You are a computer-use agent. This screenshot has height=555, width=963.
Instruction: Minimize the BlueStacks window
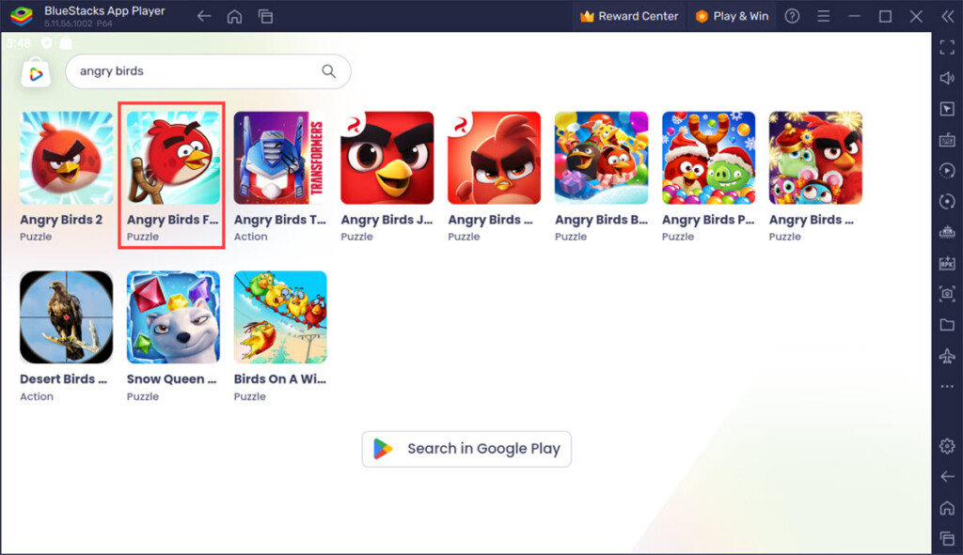coord(854,17)
